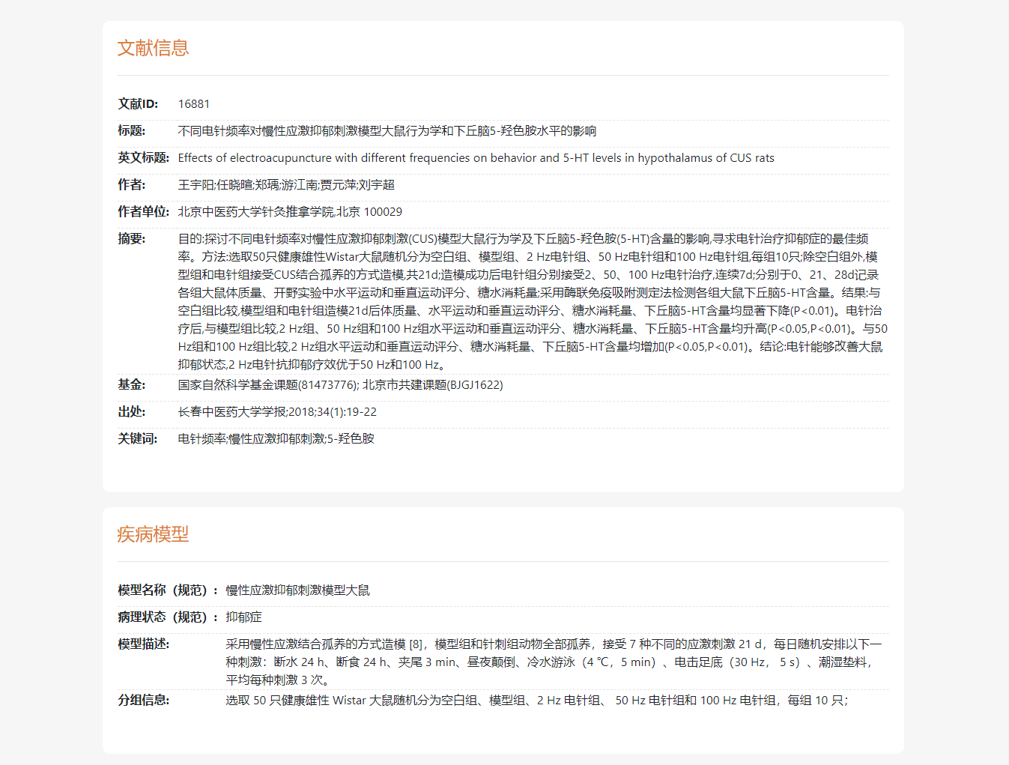Click the 文献信息 section heading
This screenshot has width=1009, height=765.
(153, 48)
